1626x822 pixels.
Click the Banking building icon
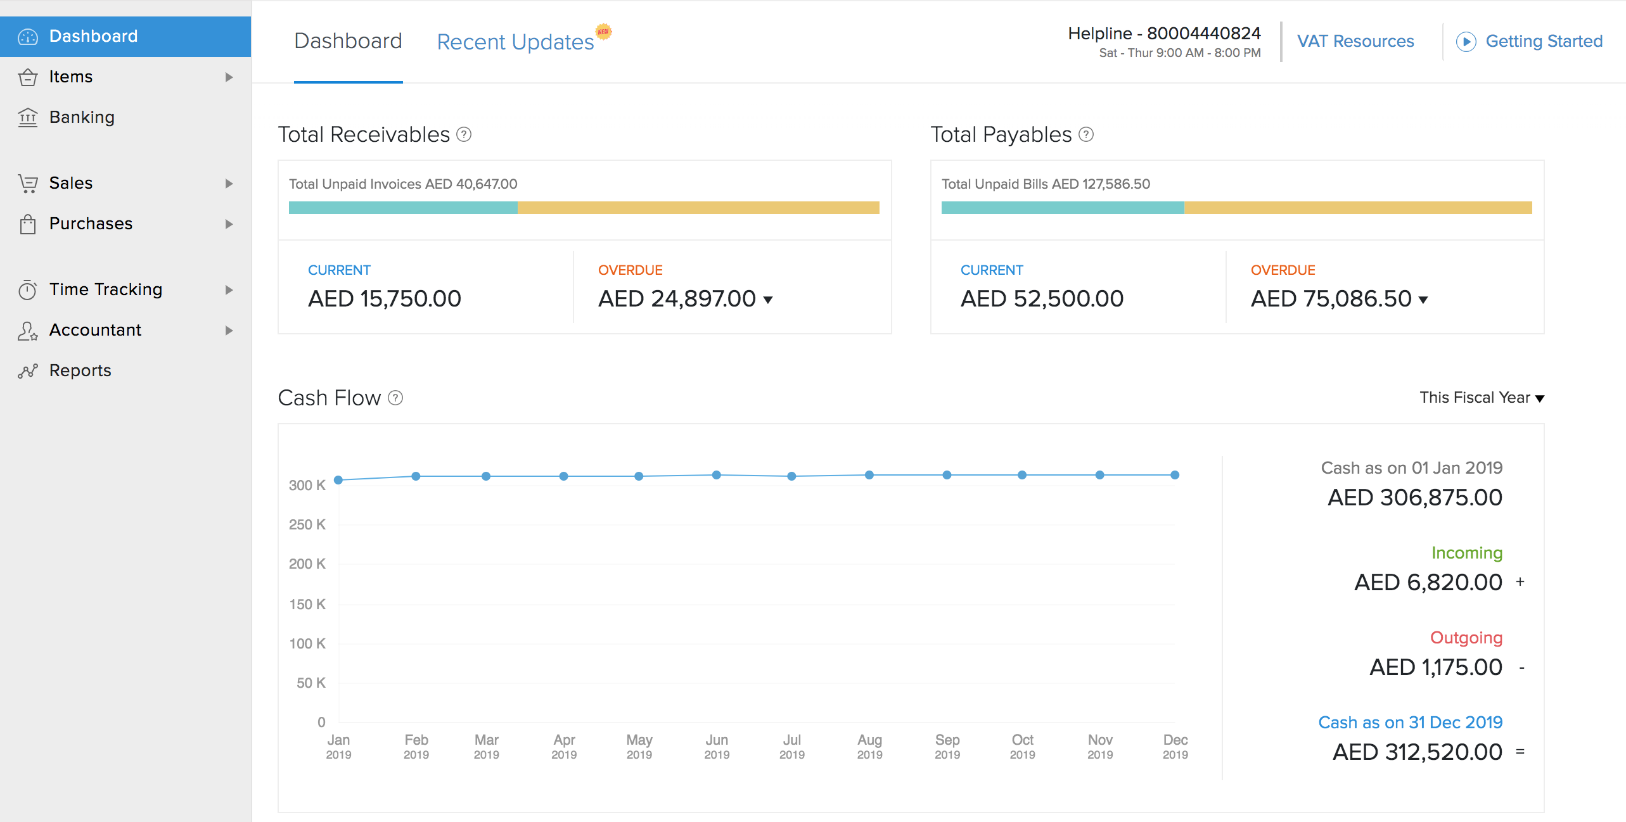(28, 118)
